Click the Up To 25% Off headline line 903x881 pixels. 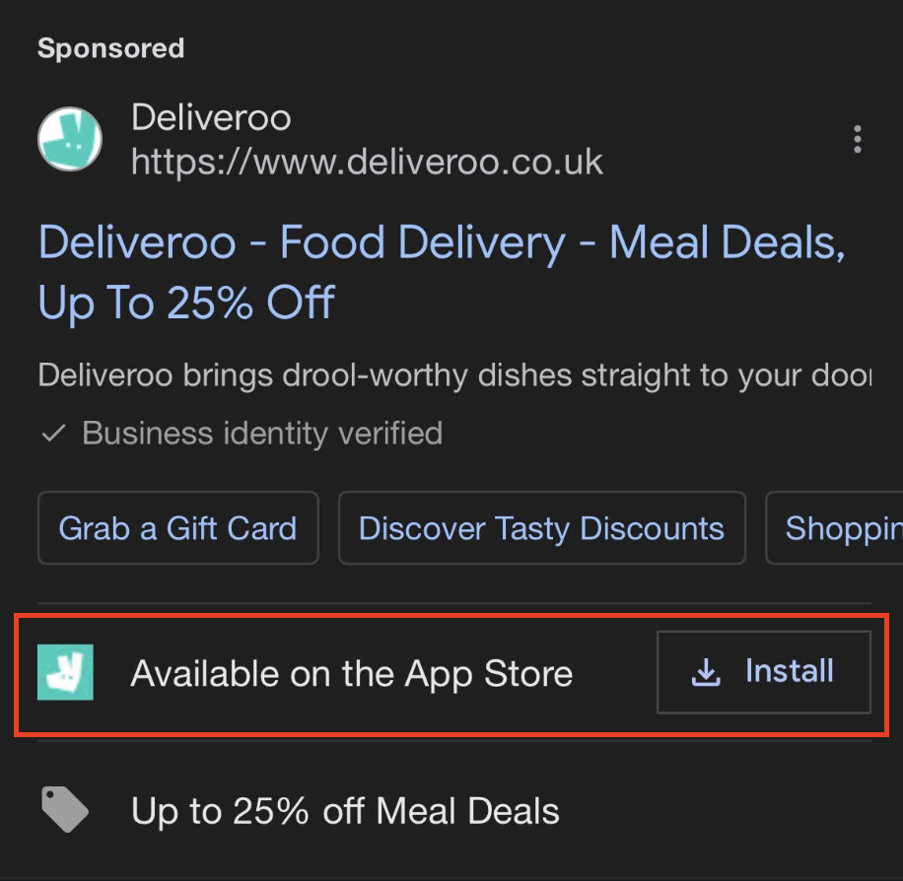point(186,303)
